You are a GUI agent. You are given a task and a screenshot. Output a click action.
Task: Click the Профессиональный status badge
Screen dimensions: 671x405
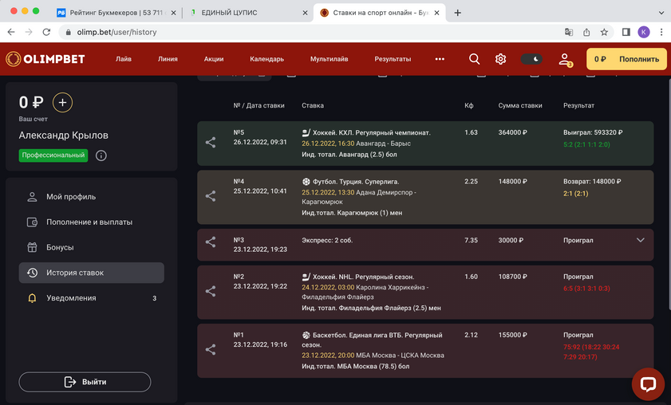[53, 155]
